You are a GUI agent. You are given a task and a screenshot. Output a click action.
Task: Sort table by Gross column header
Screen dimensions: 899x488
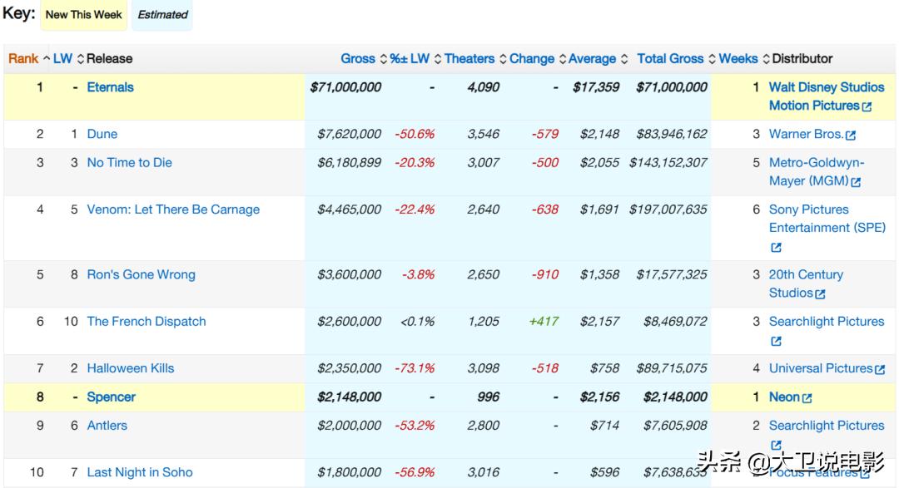pyautogui.click(x=358, y=59)
